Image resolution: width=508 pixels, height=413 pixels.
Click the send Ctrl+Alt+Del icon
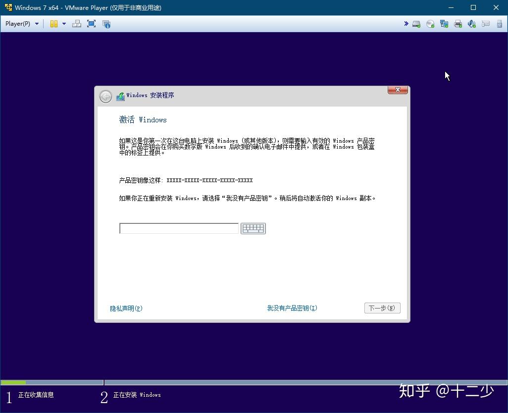(77, 24)
